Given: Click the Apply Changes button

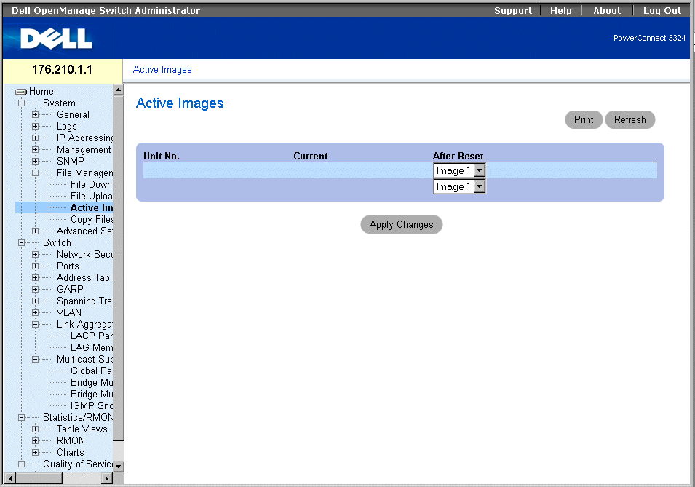Looking at the screenshot, I should tap(402, 224).
